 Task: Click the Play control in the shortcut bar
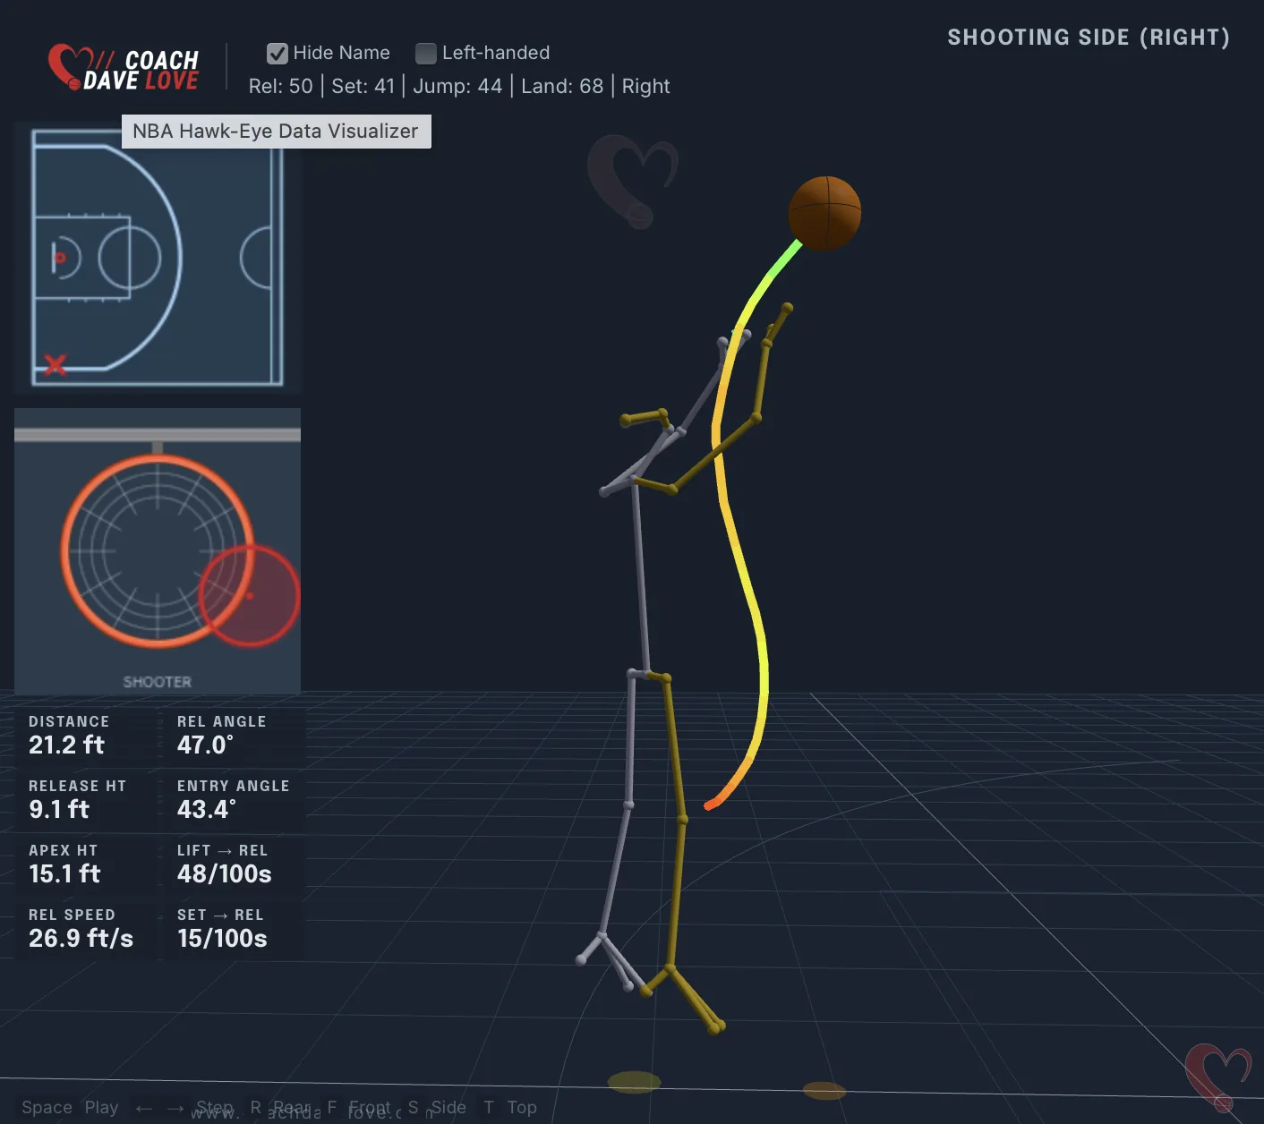[101, 1107]
